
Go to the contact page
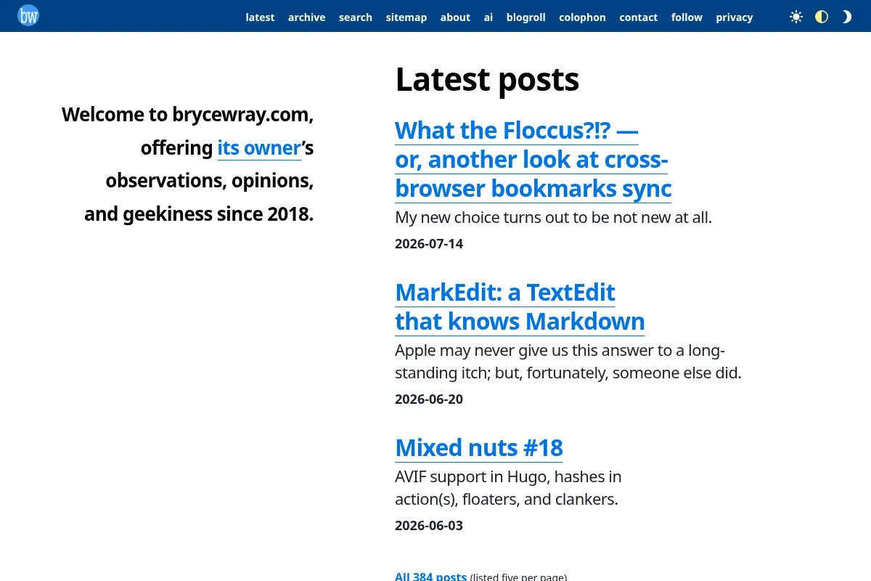coord(639,17)
